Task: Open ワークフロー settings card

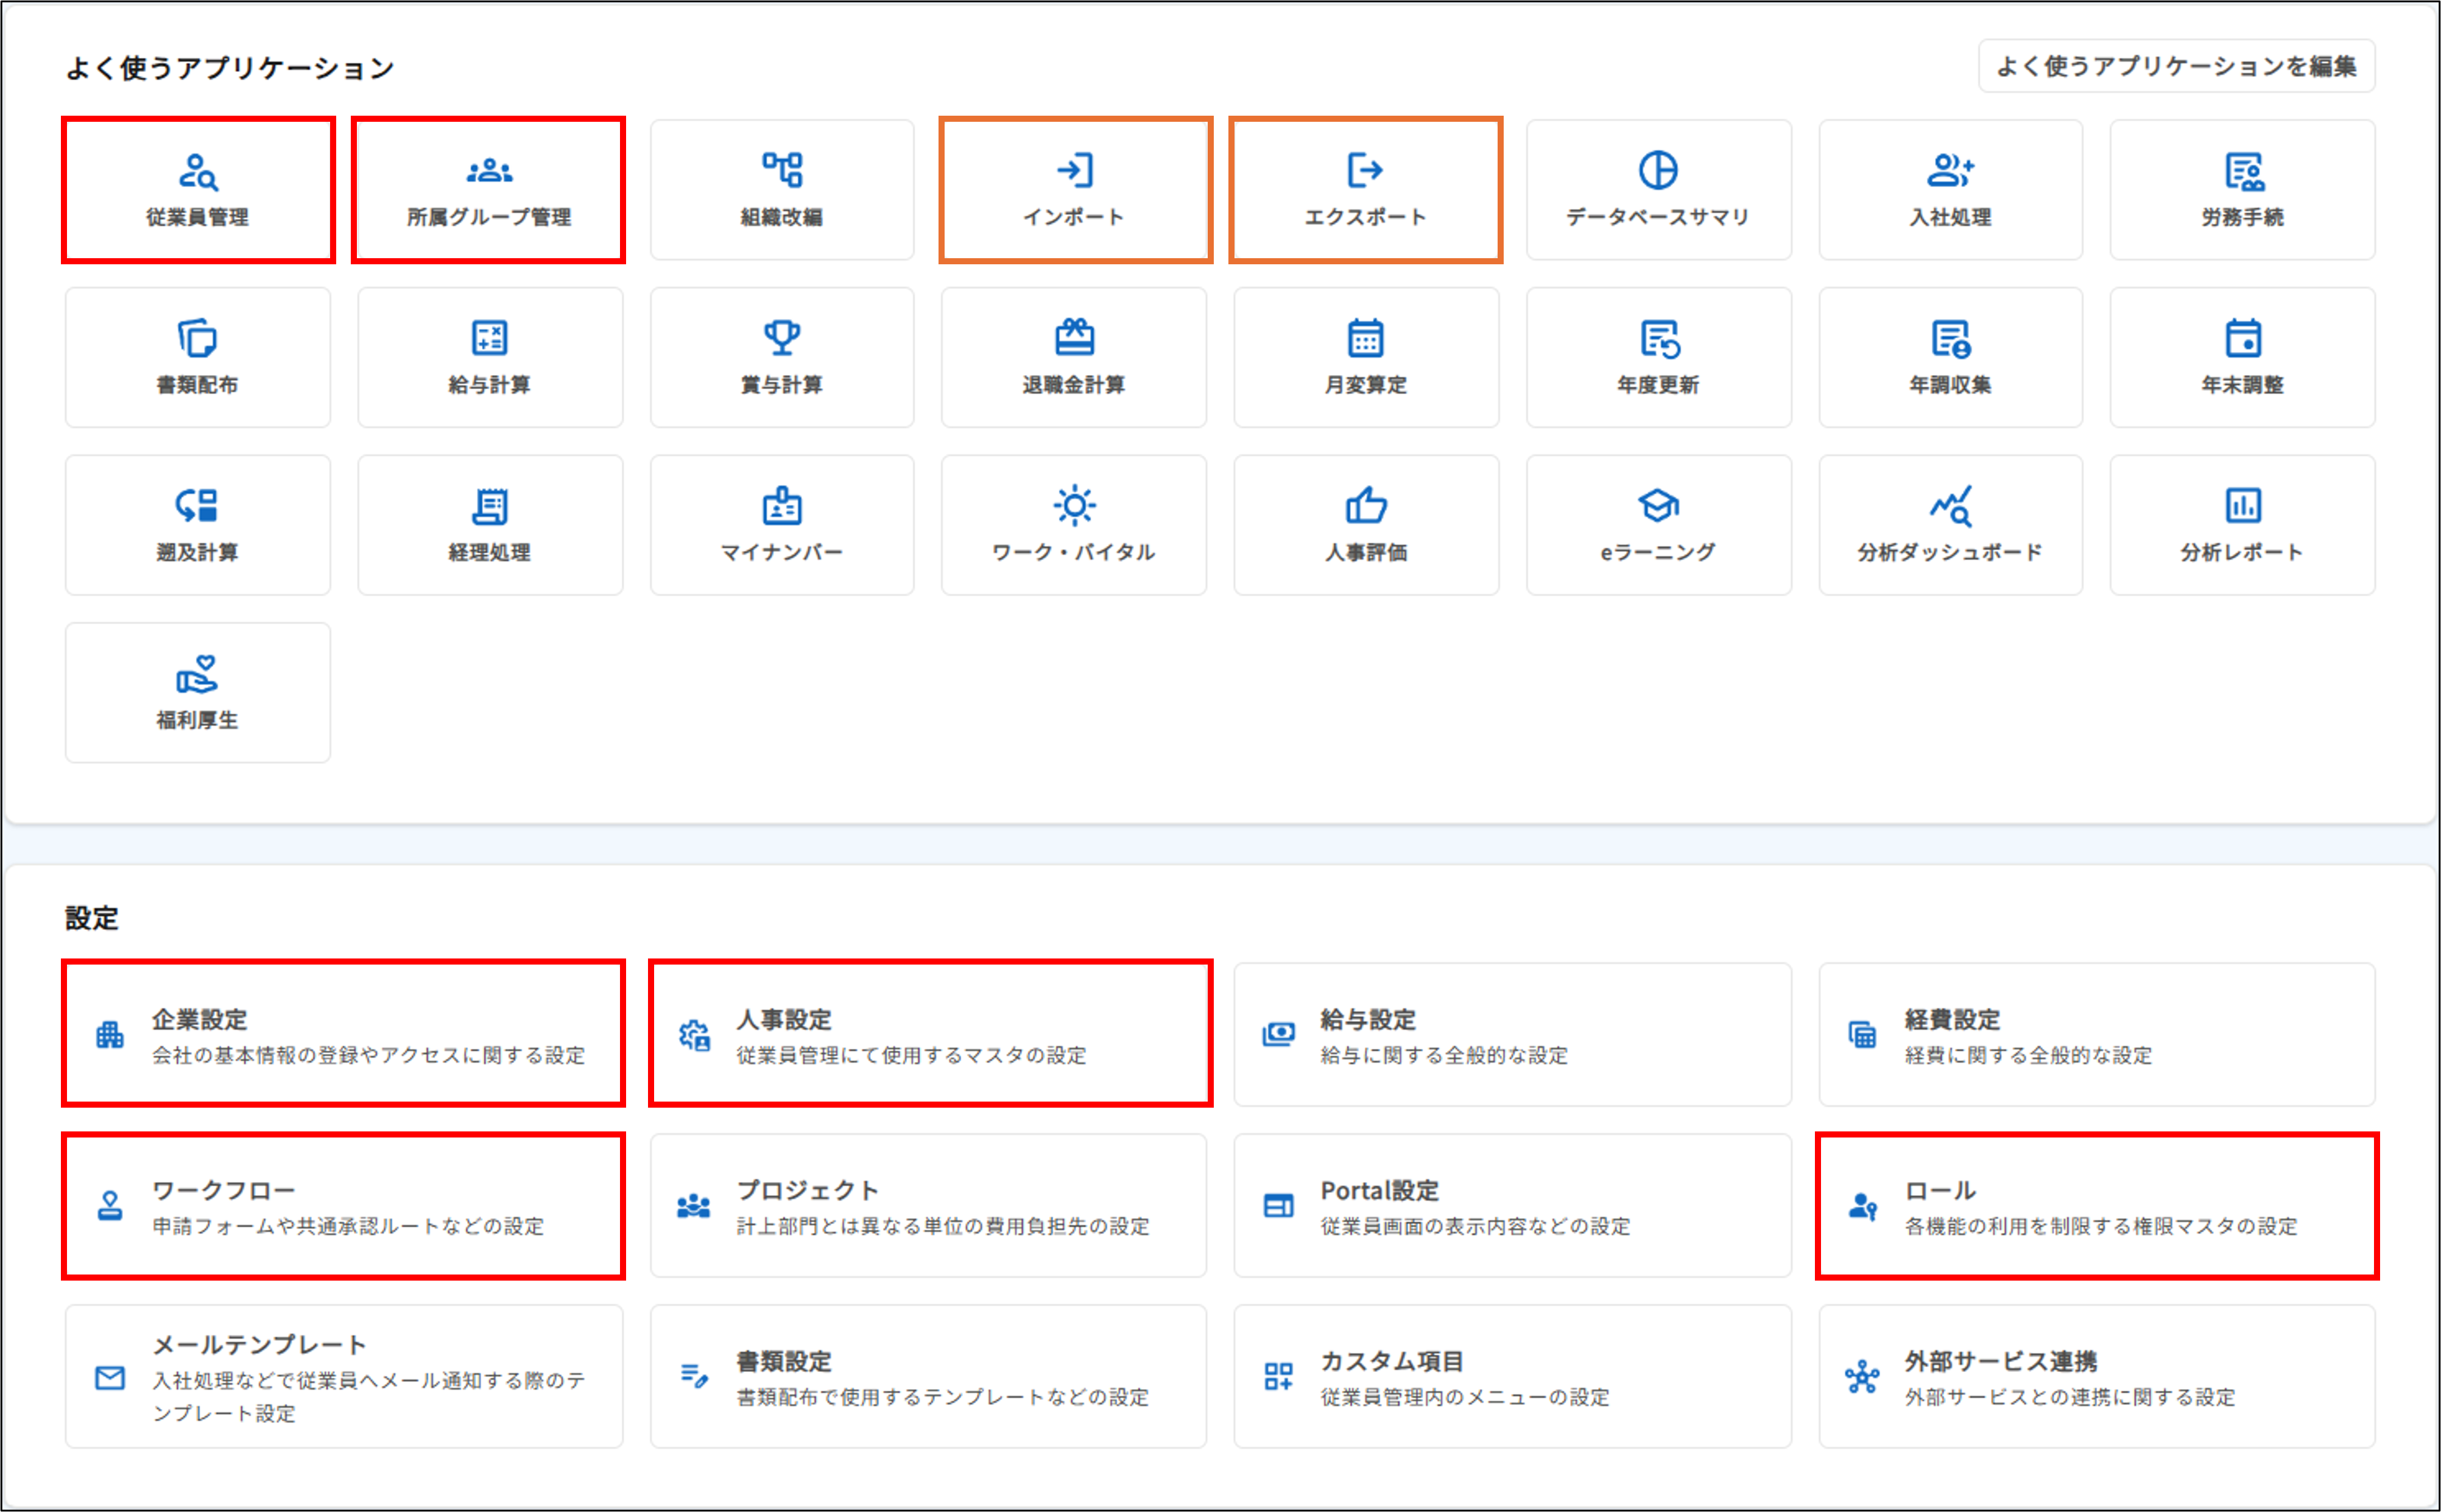Action: [x=343, y=1205]
